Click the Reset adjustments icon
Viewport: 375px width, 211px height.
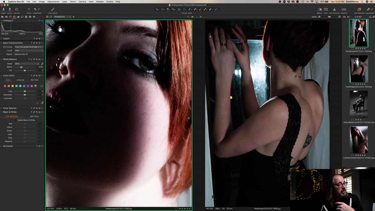29,10
